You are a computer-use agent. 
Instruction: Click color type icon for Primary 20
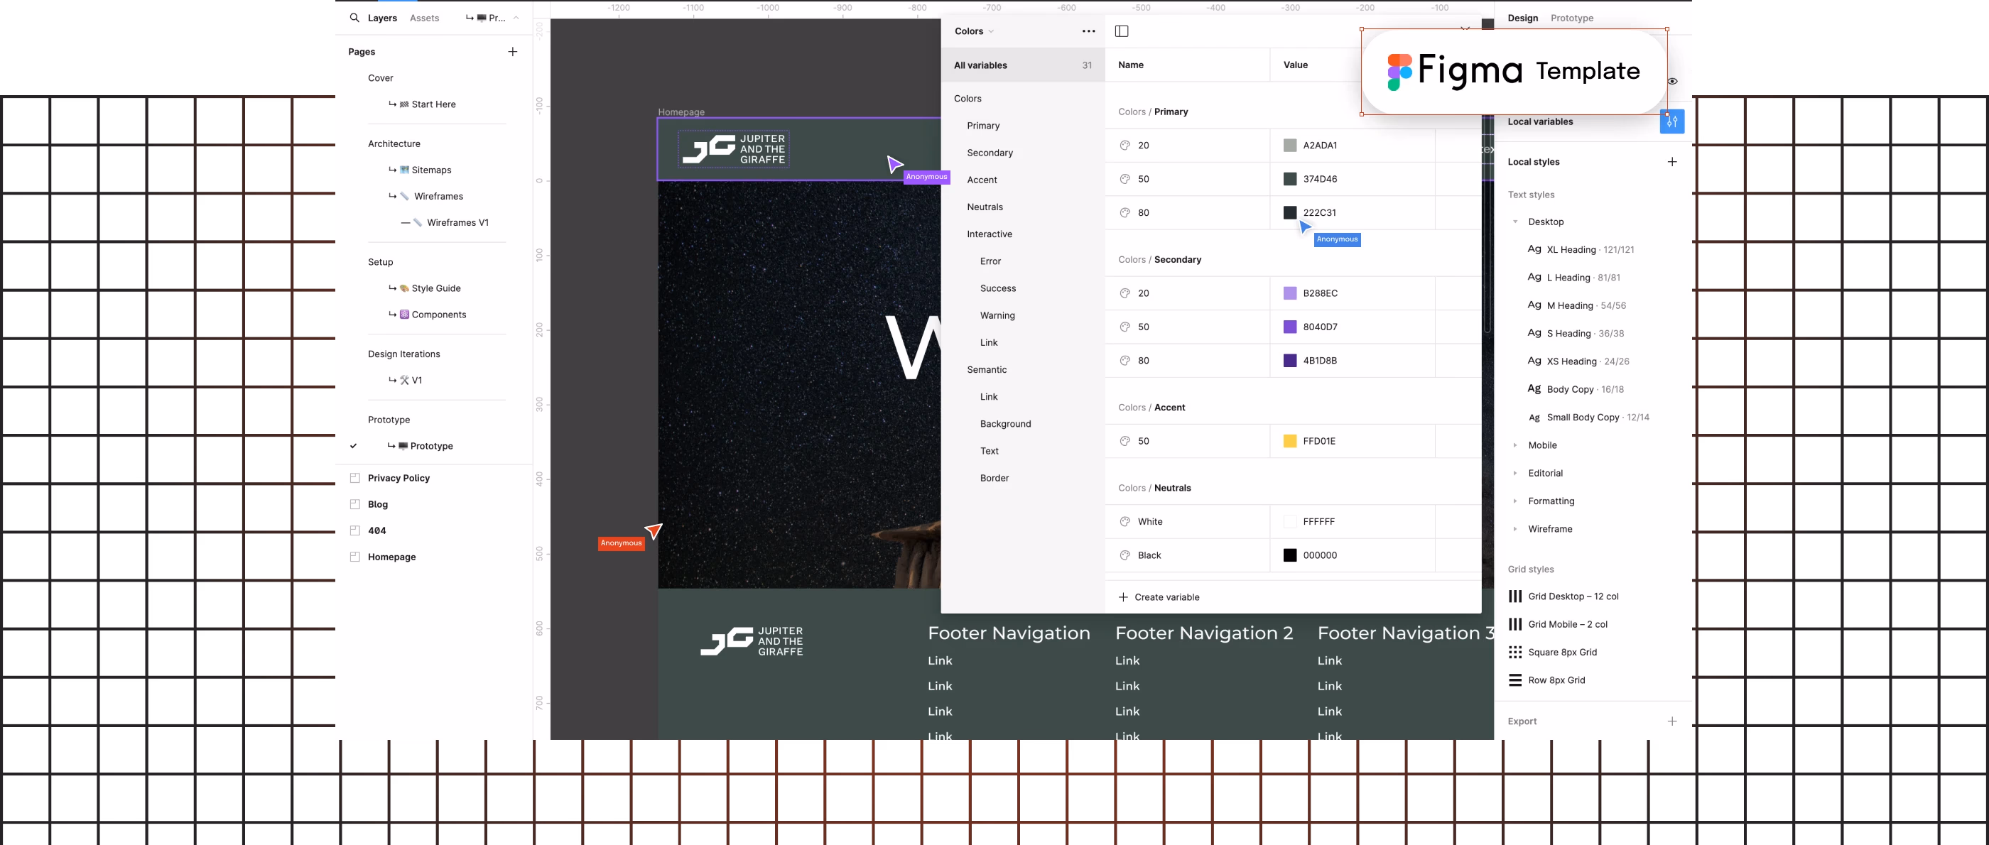[1124, 145]
